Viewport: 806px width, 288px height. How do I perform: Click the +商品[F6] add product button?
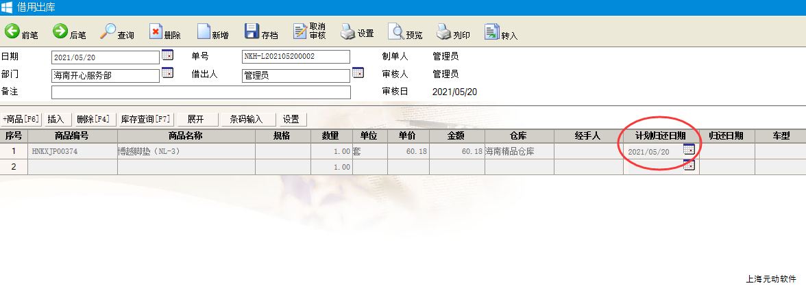coord(22,119)
